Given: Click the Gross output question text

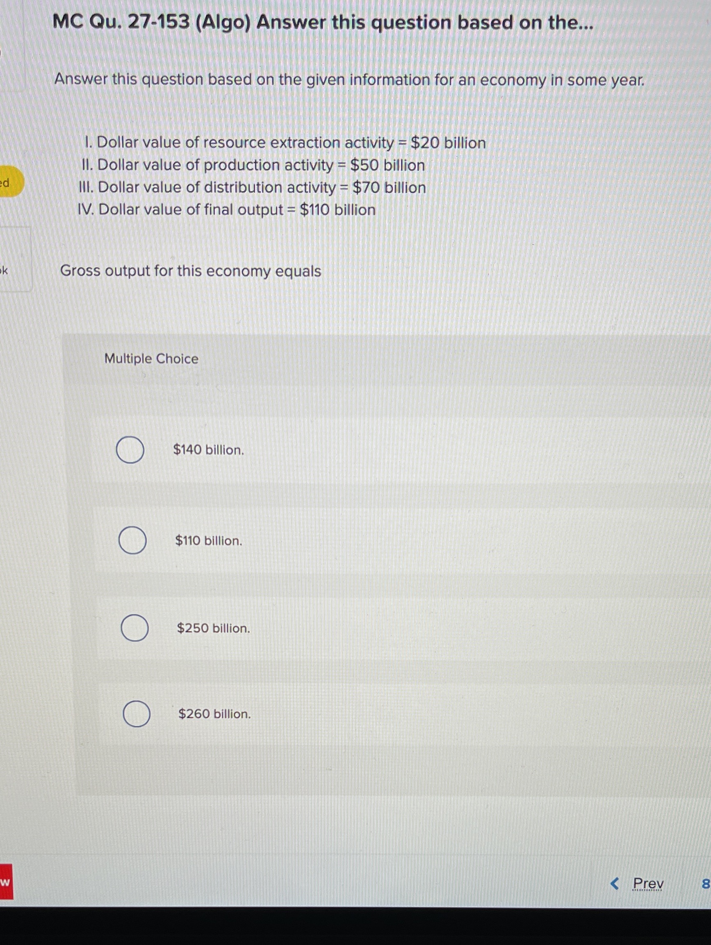Looking at the screenshot, I should click(x=190, y=271).
